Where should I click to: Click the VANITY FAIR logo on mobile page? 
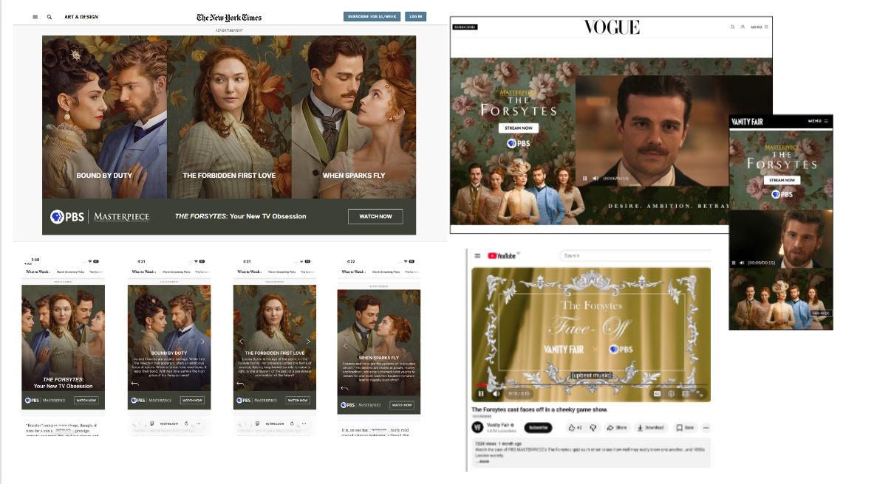pos(747,122)
